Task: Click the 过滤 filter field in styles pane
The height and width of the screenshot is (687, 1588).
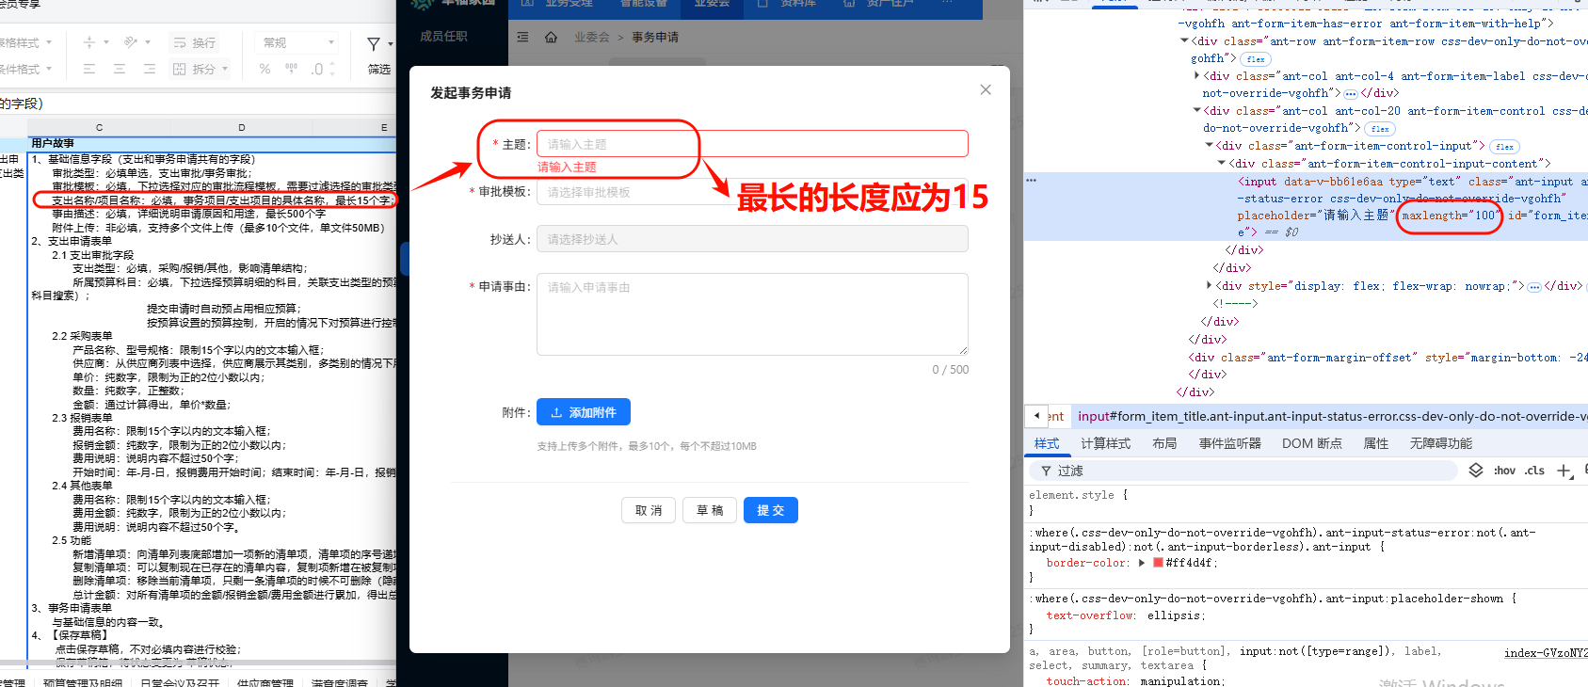Action: point(1243,471)
